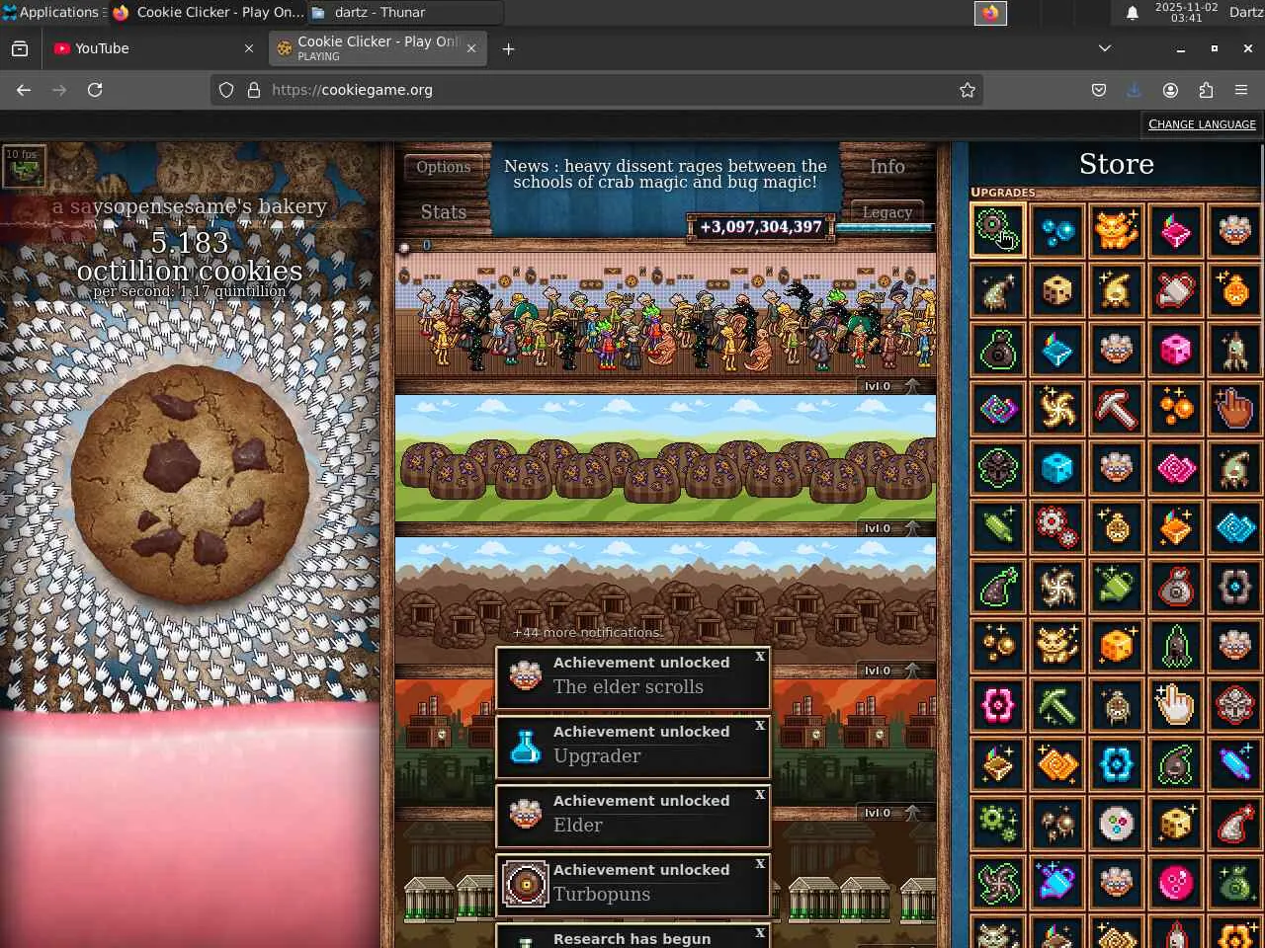
Task: Open the Firefox account menu
Action: point(1170,90)
